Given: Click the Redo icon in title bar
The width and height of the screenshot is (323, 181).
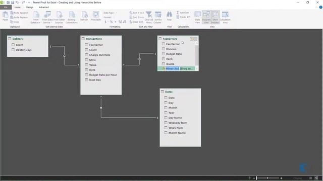Looking at the screenshot, I should (x=23, y=3).
